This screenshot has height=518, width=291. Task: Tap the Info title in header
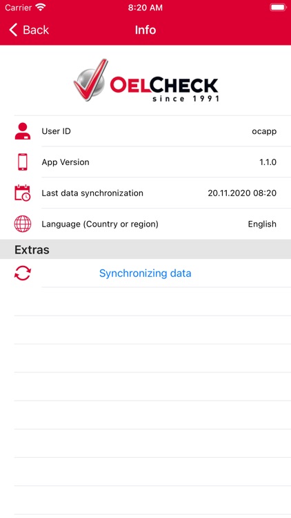(145, 30)
